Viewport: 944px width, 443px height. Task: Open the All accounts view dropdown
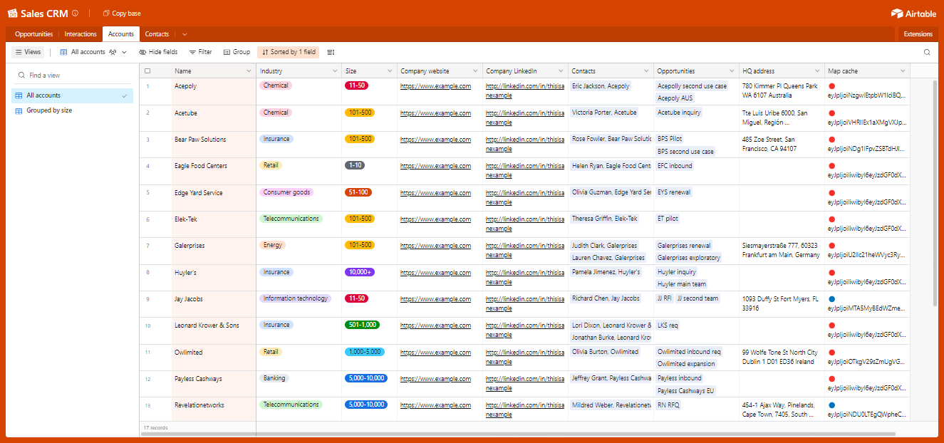(x=93, y=52)
